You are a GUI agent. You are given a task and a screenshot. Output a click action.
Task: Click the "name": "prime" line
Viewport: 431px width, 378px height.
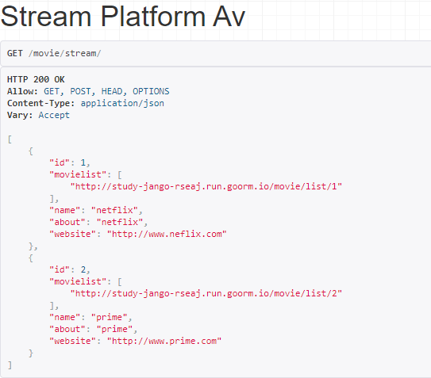[x=90, y=317]
